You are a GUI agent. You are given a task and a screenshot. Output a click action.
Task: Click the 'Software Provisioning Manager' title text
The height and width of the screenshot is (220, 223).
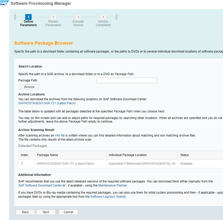click(41, 3)
